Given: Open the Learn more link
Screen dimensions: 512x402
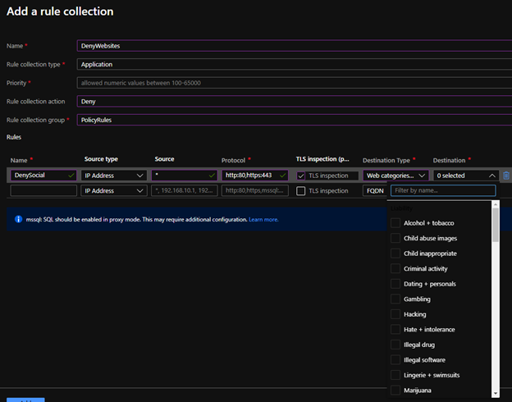Looking at the screenshot, I should pos(263,220).
